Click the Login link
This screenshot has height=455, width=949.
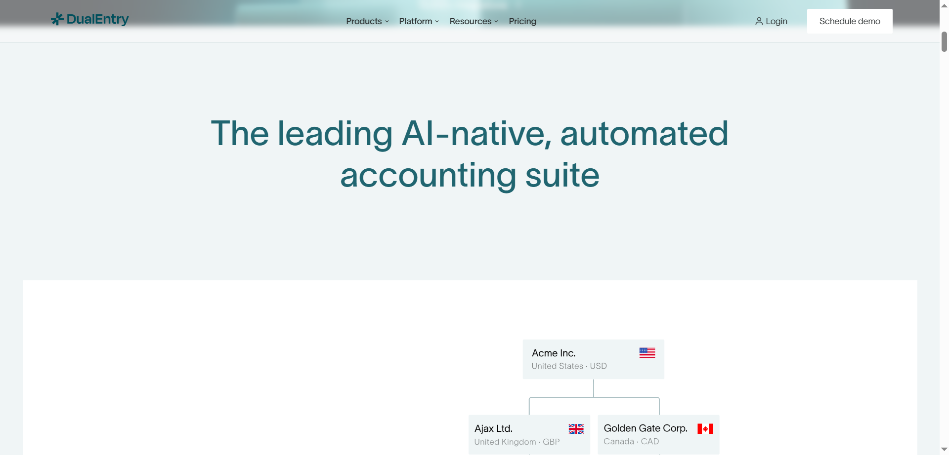coord(776,21)
